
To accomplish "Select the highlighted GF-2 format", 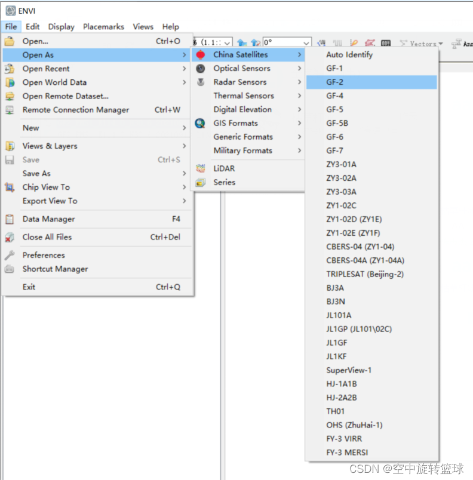I will coord(371,82).
